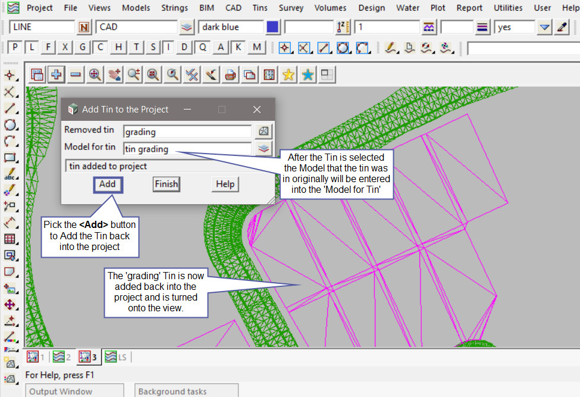Click the abc text tool in left sidebar
580x397 pixels.
point(10,175)
